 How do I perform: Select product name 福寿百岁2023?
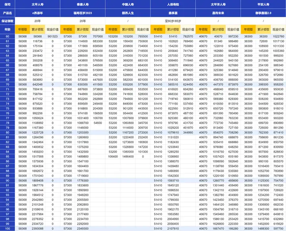[83, 12]
